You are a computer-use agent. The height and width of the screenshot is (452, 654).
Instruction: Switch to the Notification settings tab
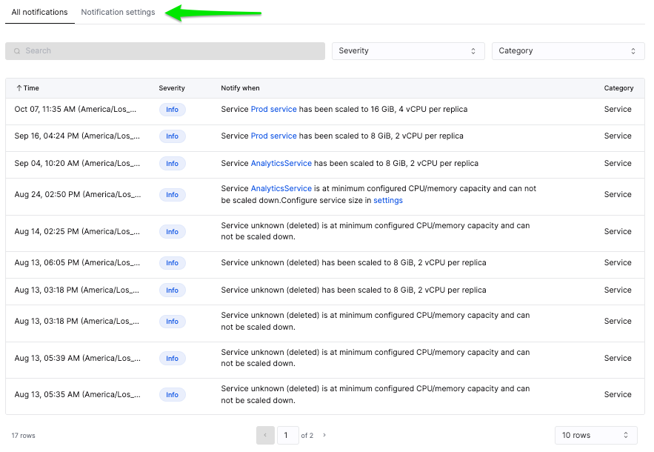point(118,12)
